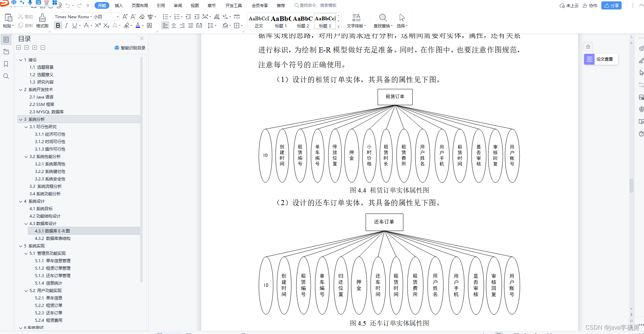Open the bullet list dropdown arrow
Viewport: 644px width, 334px height.
pyautogui.click(x=169, y=17)
